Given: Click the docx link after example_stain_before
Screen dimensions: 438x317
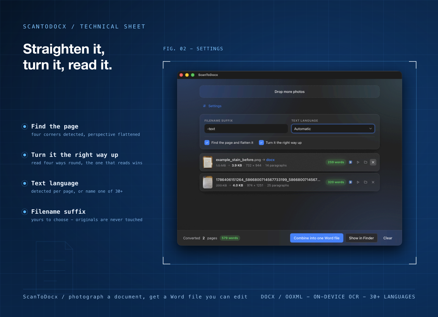Looking at the screenshot, I should [x=270, y=160].
